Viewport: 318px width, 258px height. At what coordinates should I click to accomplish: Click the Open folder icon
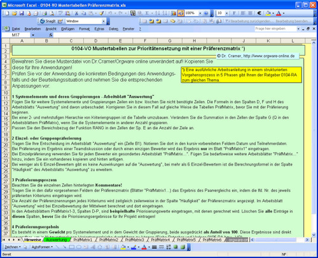pyautogui.click(x=14, y=13)
